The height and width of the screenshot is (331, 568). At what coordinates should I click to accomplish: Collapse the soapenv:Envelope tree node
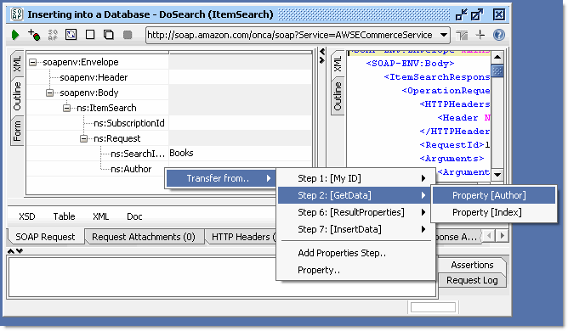click(x=32, y=62)
